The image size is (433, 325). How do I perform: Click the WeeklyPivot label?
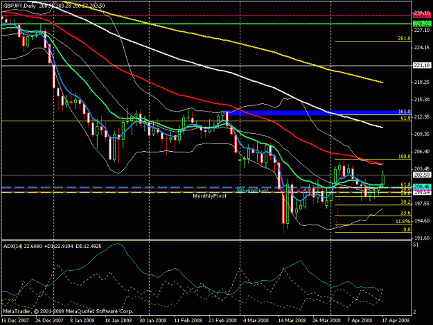tap(252, 191)
